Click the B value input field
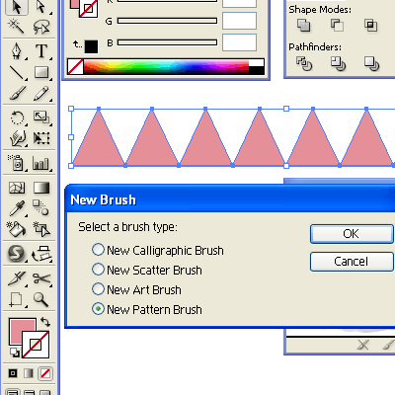This screenshot has width=395, height=395. point(239,42)
